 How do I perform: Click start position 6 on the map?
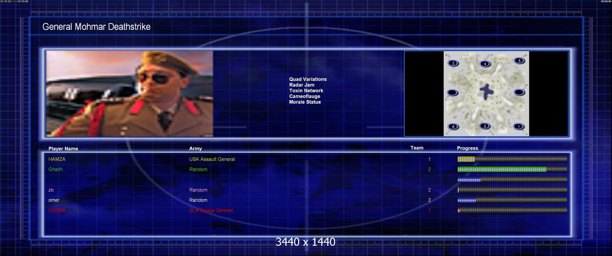[453, 126]
